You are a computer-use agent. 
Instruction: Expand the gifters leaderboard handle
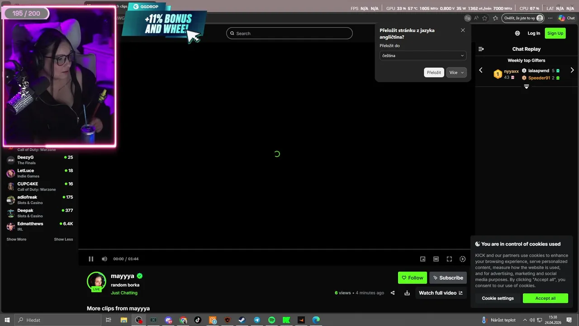[527, 86]
